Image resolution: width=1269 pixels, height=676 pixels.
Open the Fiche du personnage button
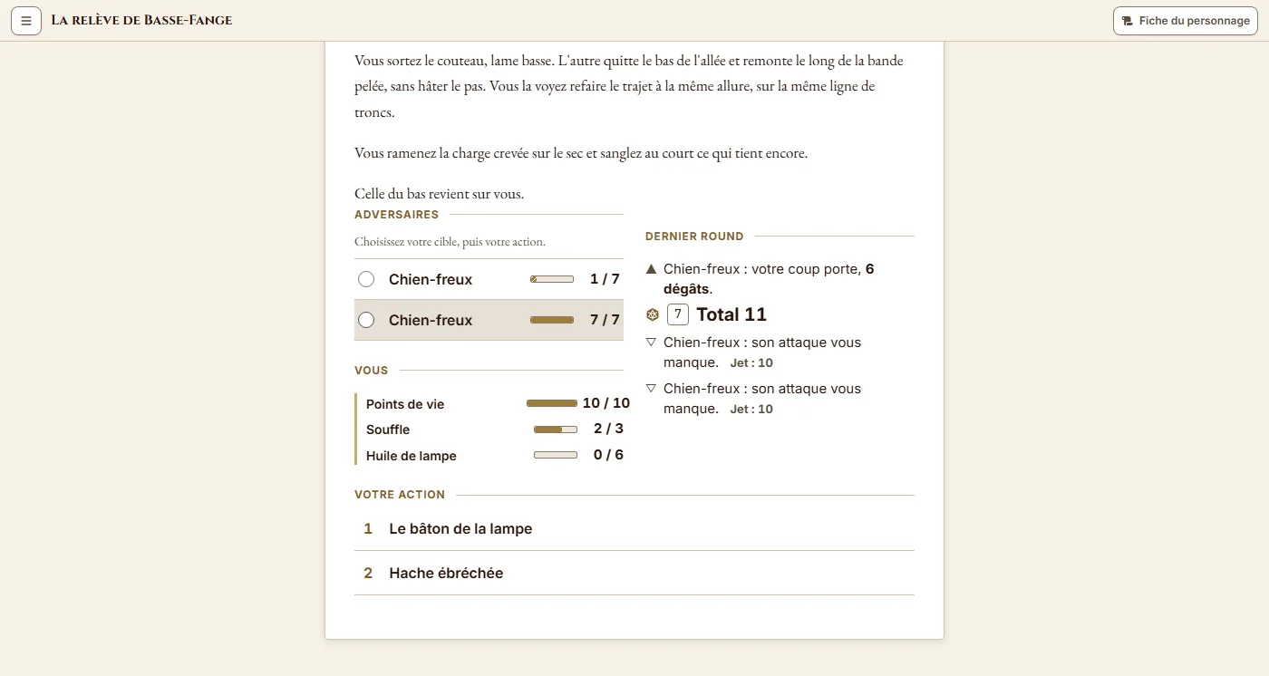(1186, 21)
